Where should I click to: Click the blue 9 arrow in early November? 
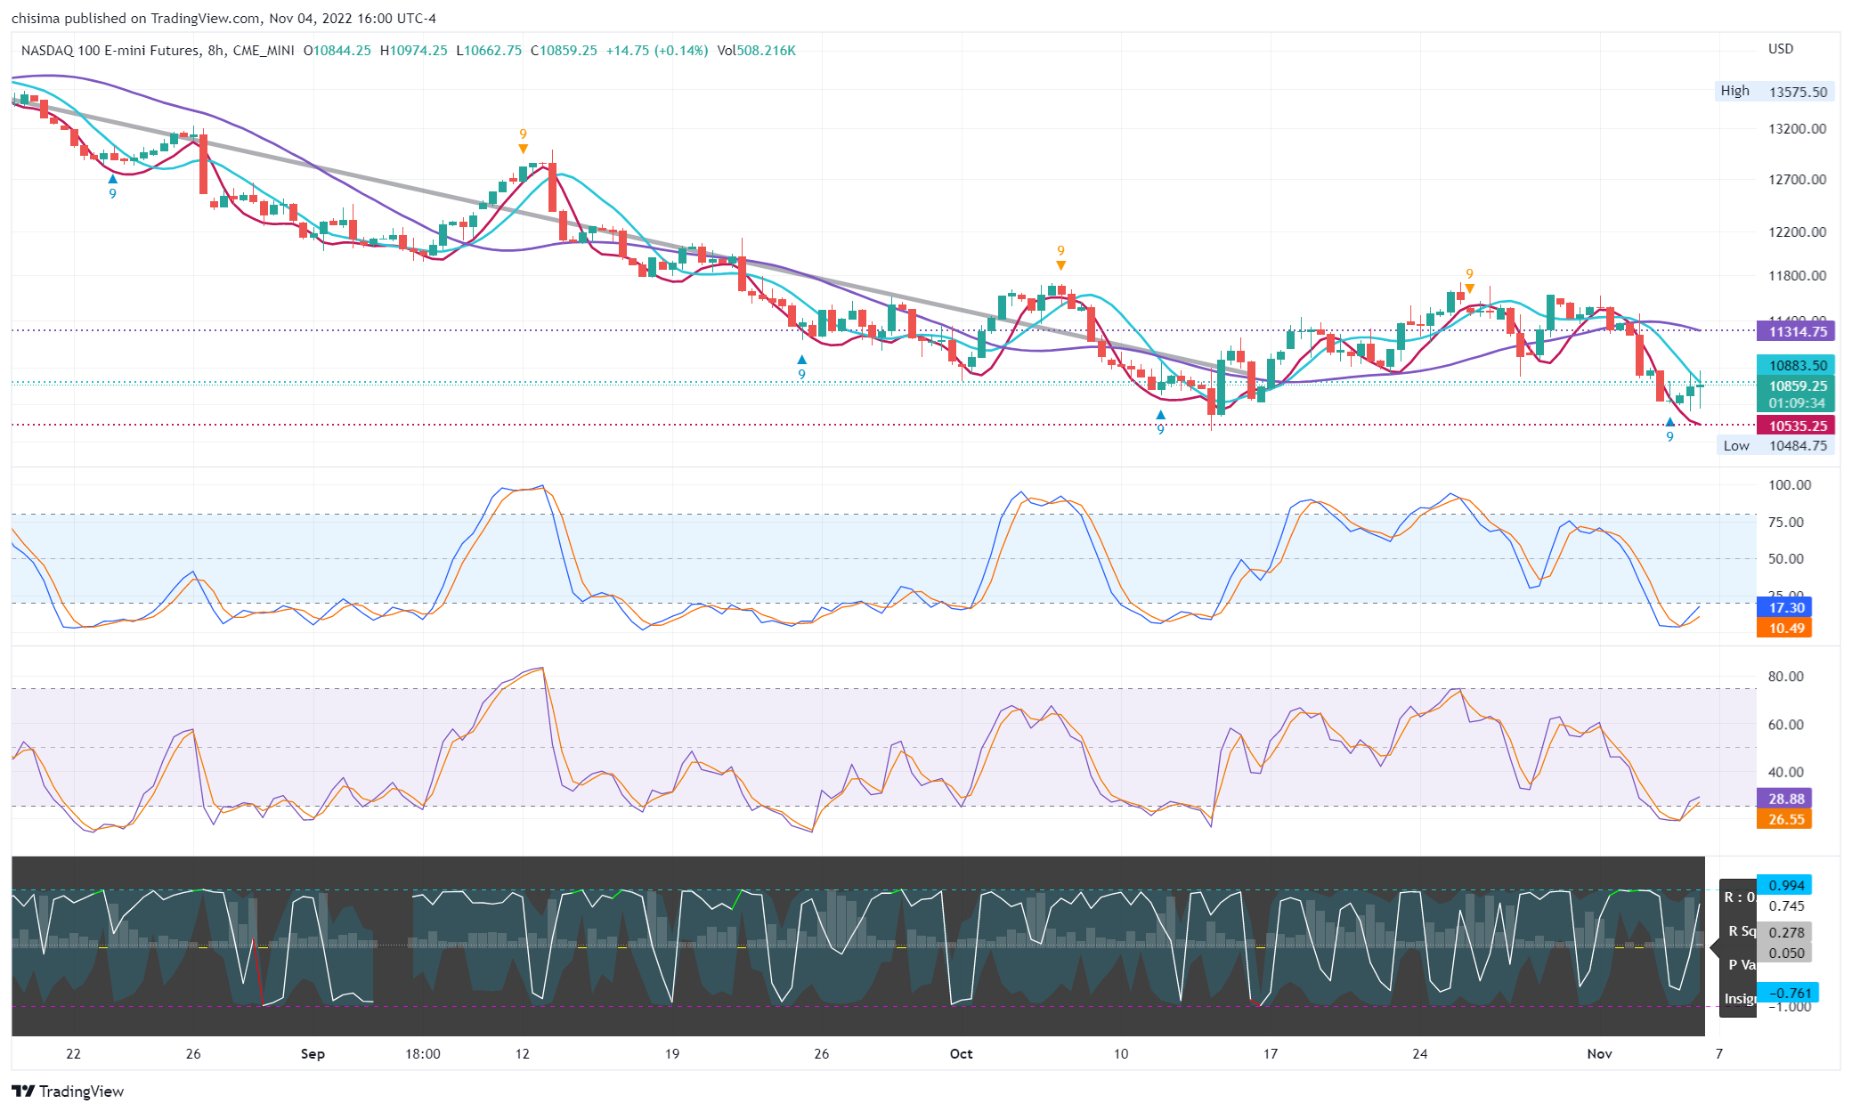coord(1669,429)
